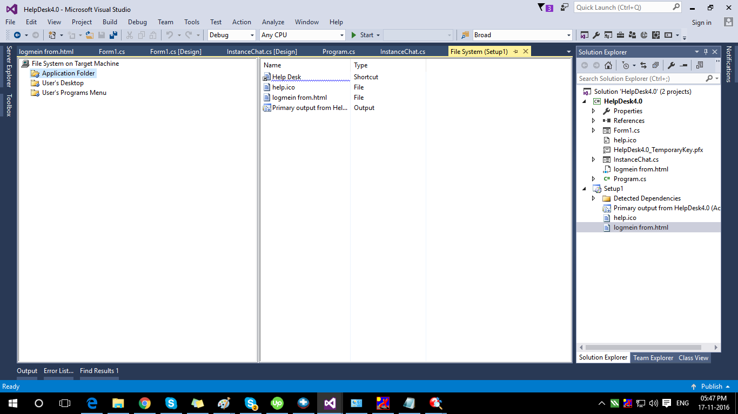The image size is (738, 414).
Task: Open the Debug menu
Action: coord(137,22)
